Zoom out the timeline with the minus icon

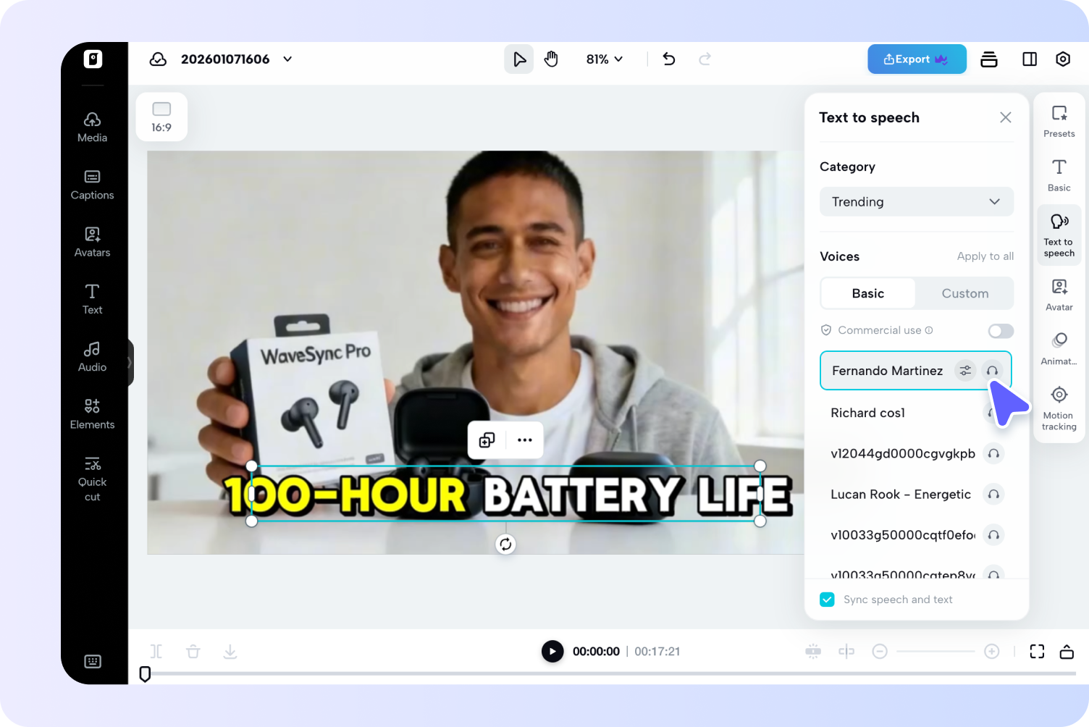(880, 652)
